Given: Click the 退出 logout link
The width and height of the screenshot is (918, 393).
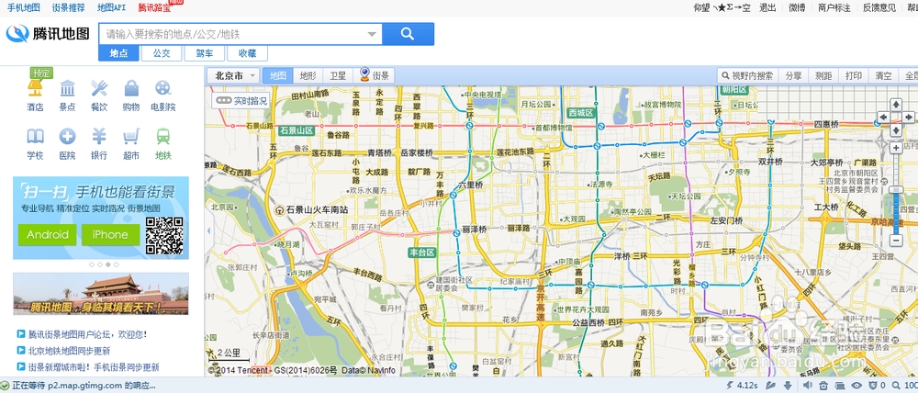Looking at the screenshot, I should (767, 7).
